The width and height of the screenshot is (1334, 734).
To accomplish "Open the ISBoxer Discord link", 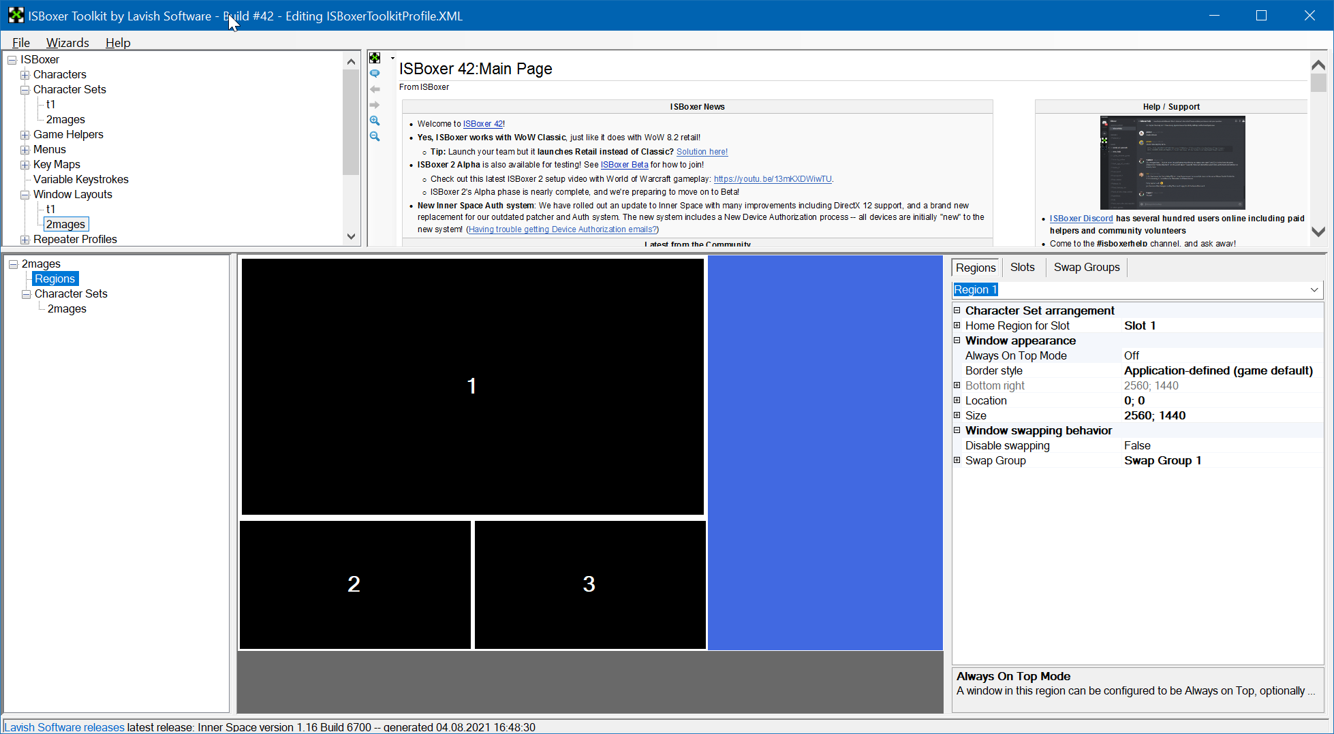I will (1081, 219).
